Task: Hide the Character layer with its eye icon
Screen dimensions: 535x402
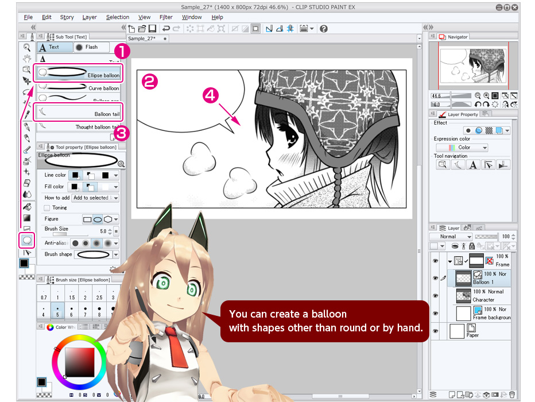Action: (x=435, y=296)
